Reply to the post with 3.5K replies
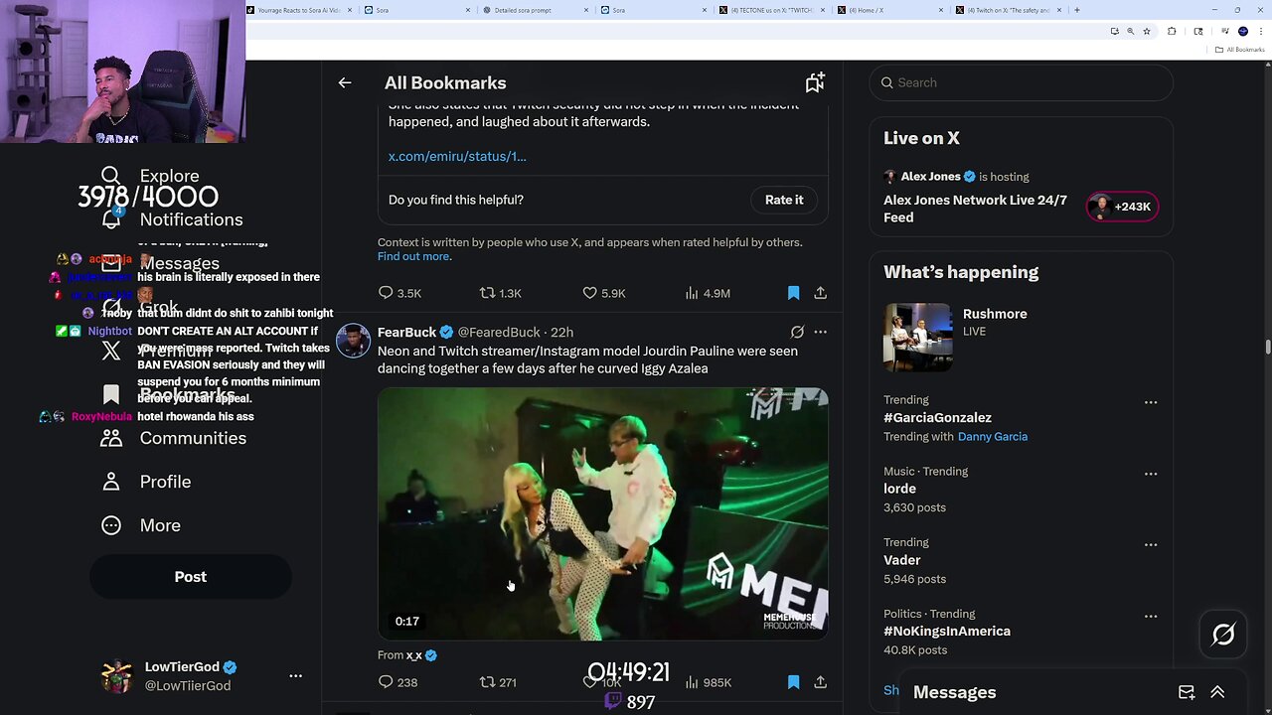The height and width of the screenshot is (715, 1272). click(398, 293)
